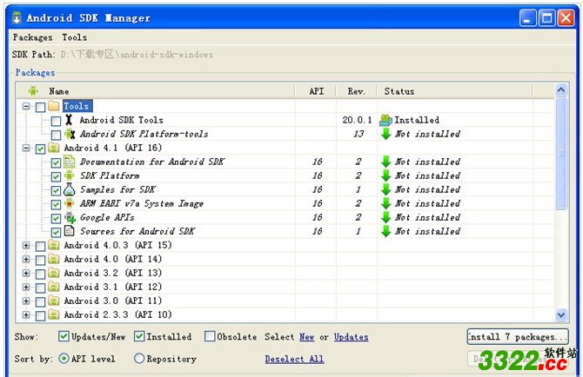Expand the Android 4.0 (API 14) node
This screenshot has height=377, width=583.
(x=25, y=260)
